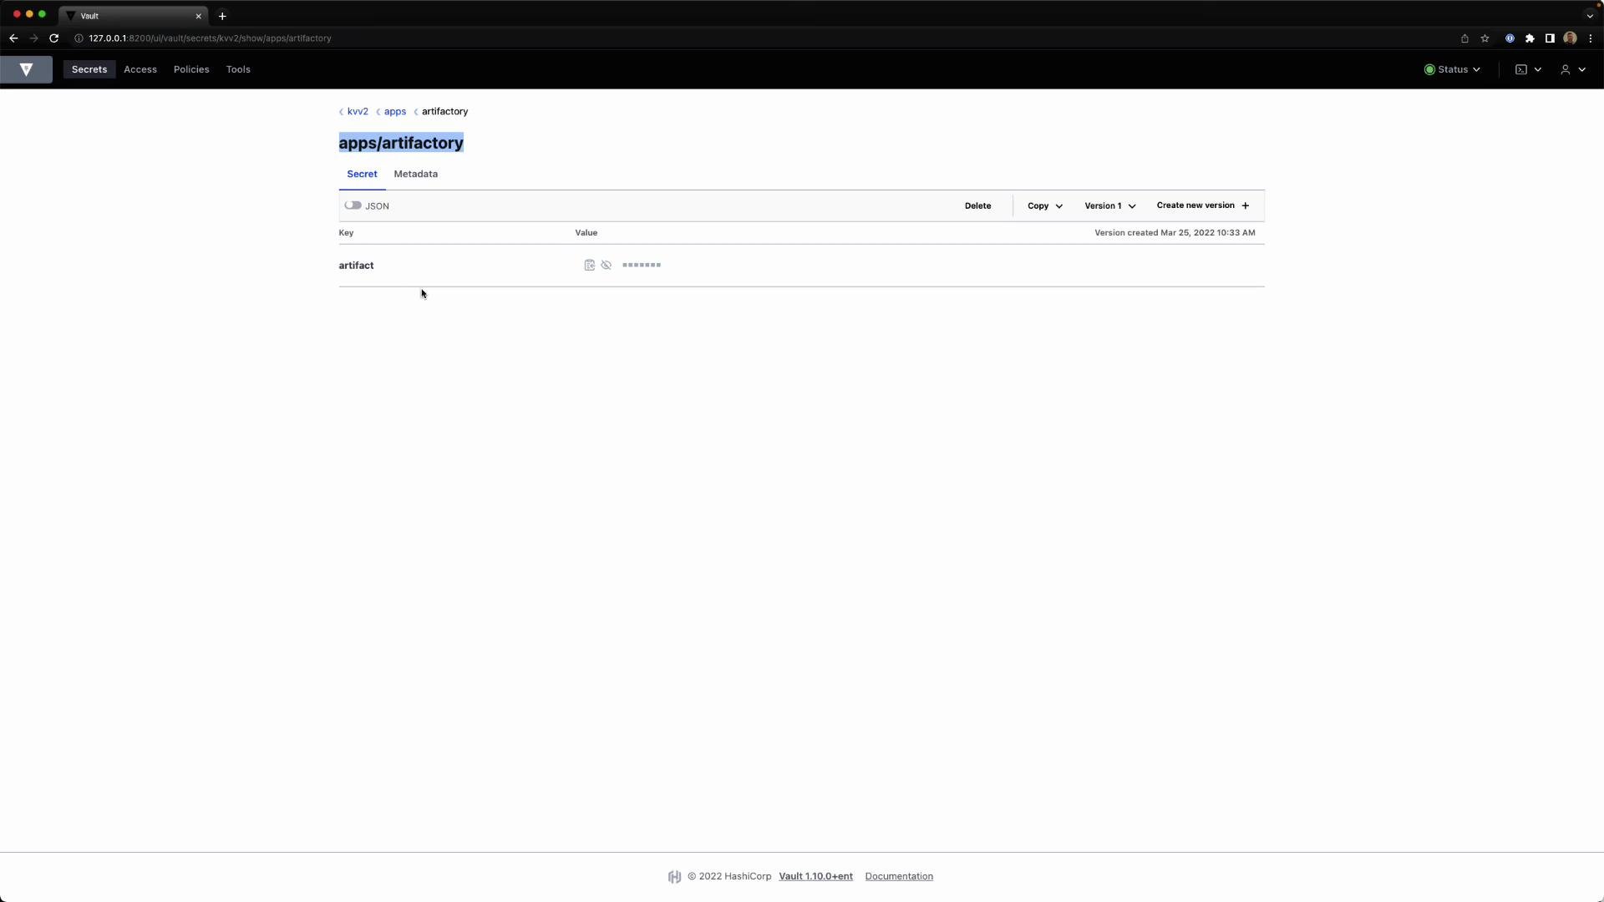The image size is (1604, 902).
Task: Open the Vault 1.10.0+ent link
Action: pyautogui.click(x=815, y=876)
